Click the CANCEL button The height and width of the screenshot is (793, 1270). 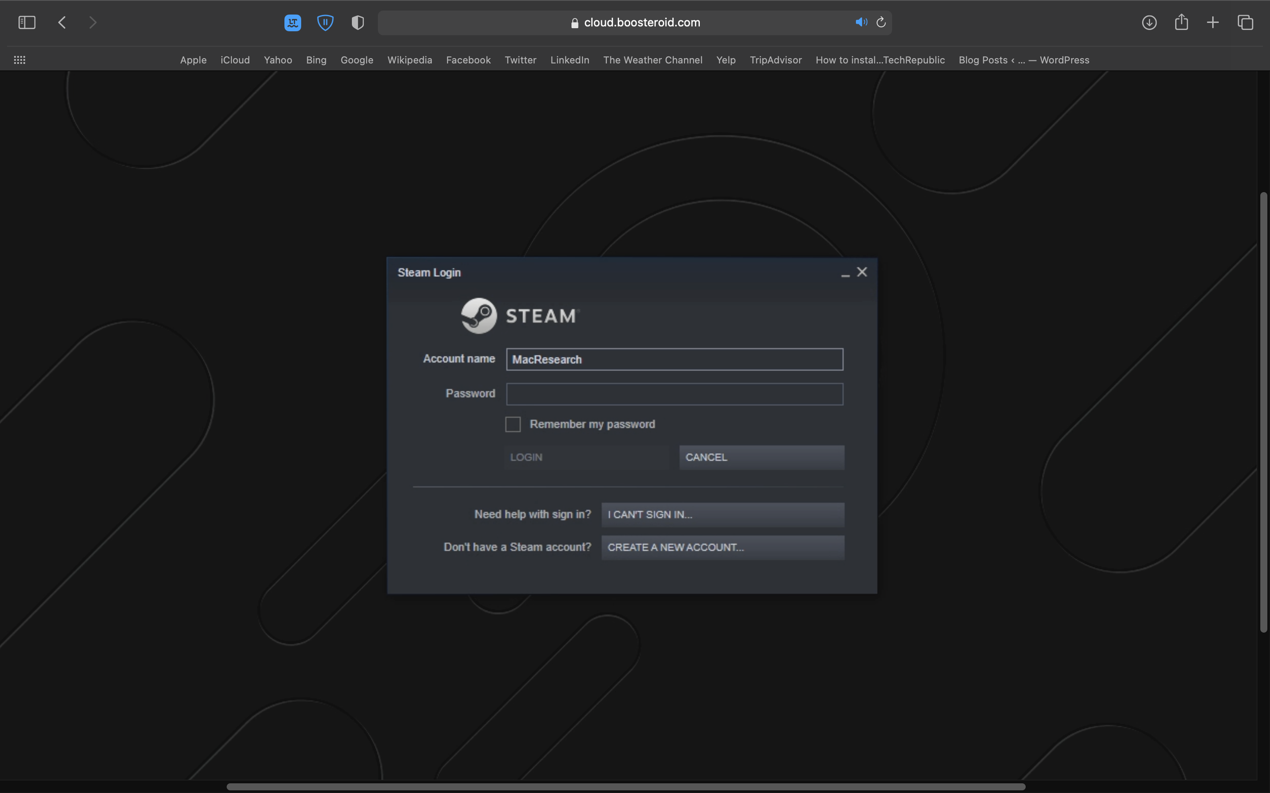click(762, 457)
